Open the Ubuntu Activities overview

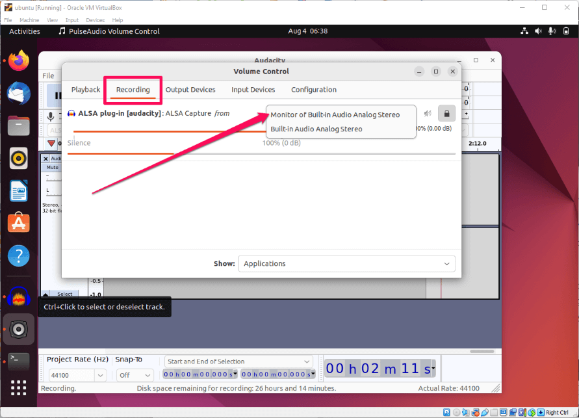(x=25, y=31)
